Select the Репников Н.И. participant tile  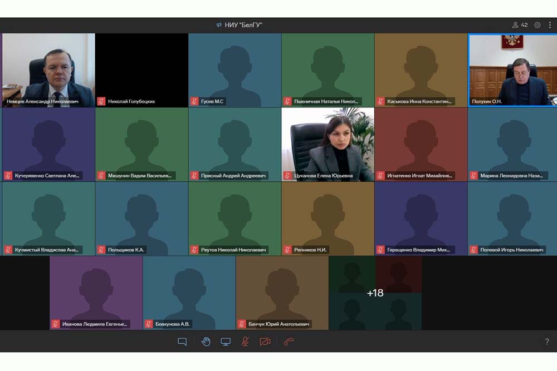(x=328, y=218)
